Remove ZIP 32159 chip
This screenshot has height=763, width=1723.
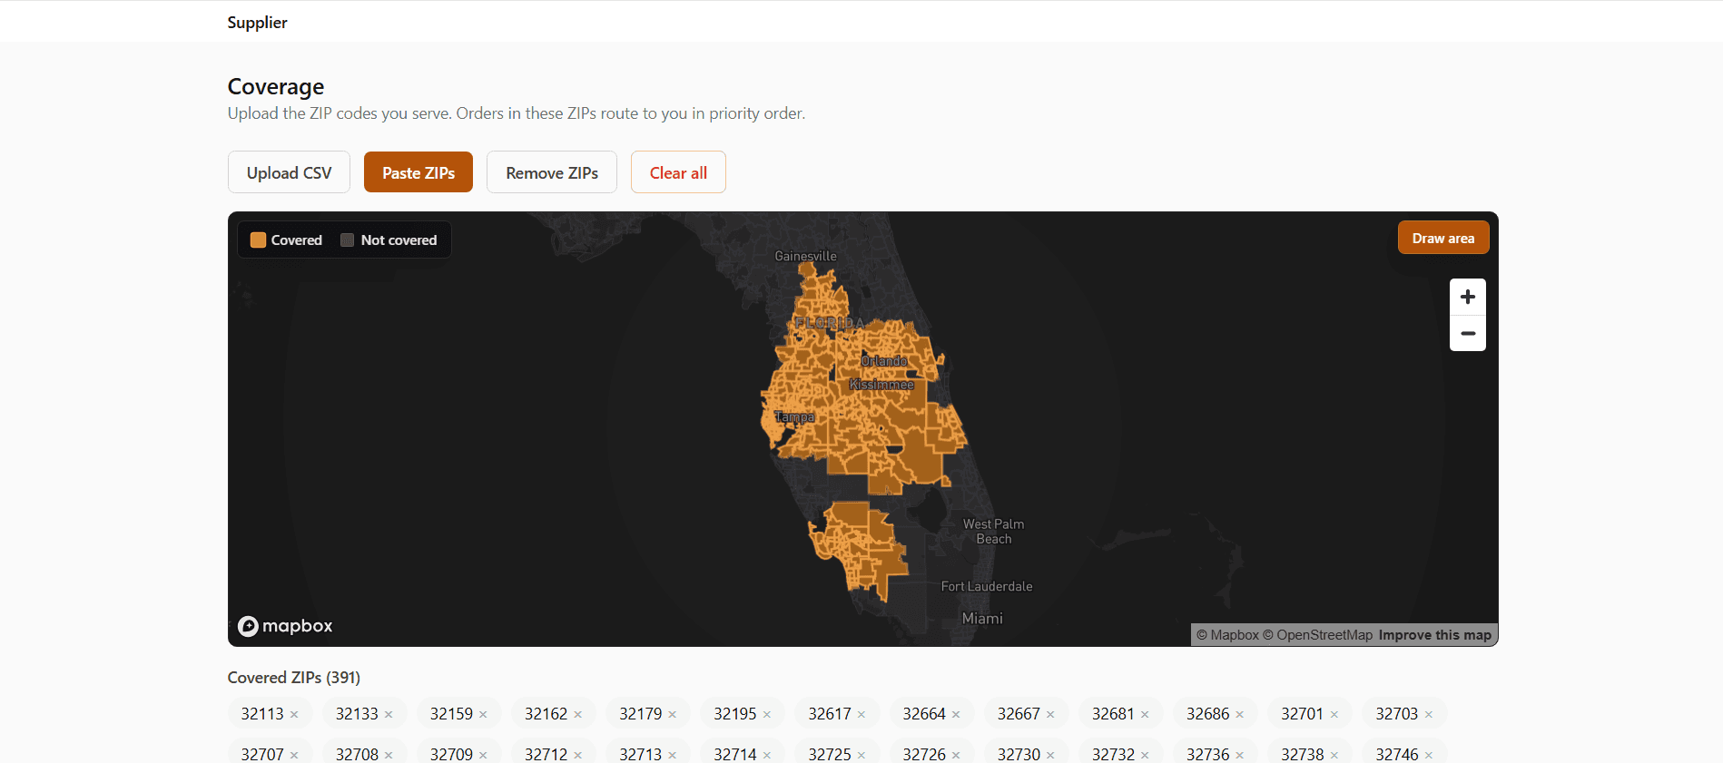(x=483, y=715)
